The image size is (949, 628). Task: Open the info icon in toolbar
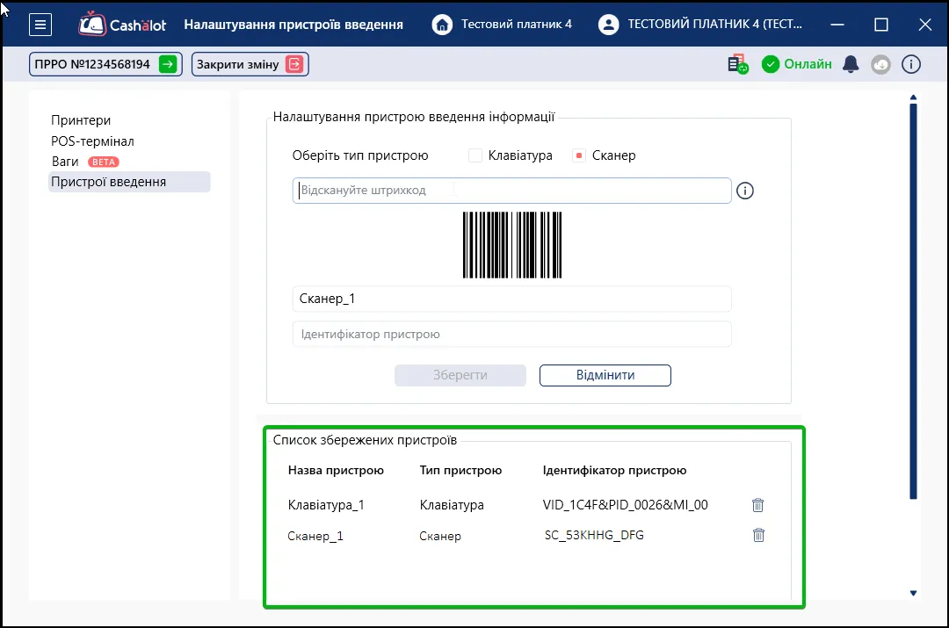point(911,64)
